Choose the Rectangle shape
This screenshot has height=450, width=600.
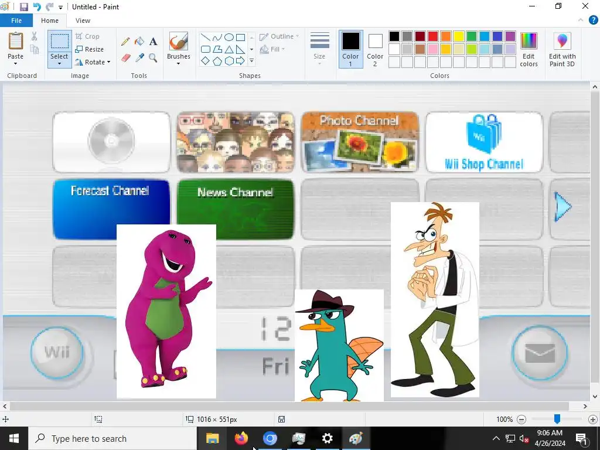[240, 37]
